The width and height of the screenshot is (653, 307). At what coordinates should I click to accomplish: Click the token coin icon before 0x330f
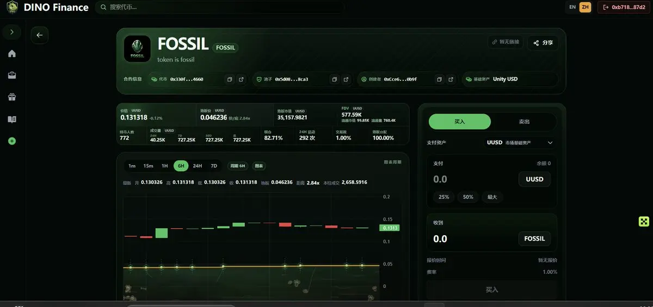pyautogui.click(x=154, y=79)
